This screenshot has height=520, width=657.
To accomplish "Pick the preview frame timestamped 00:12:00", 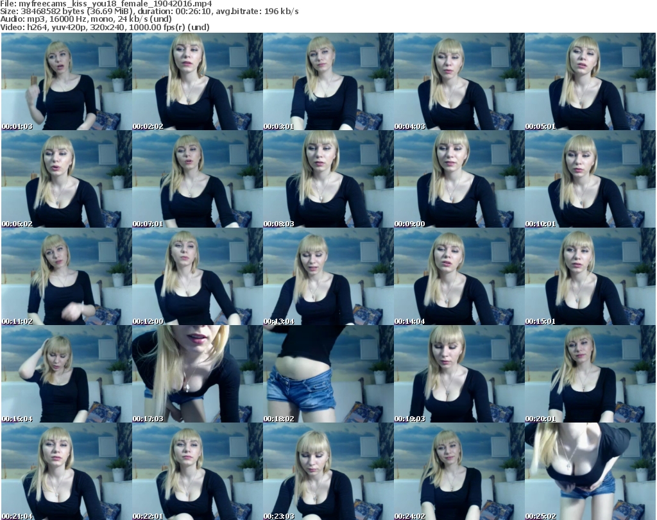I will (198, 277).
